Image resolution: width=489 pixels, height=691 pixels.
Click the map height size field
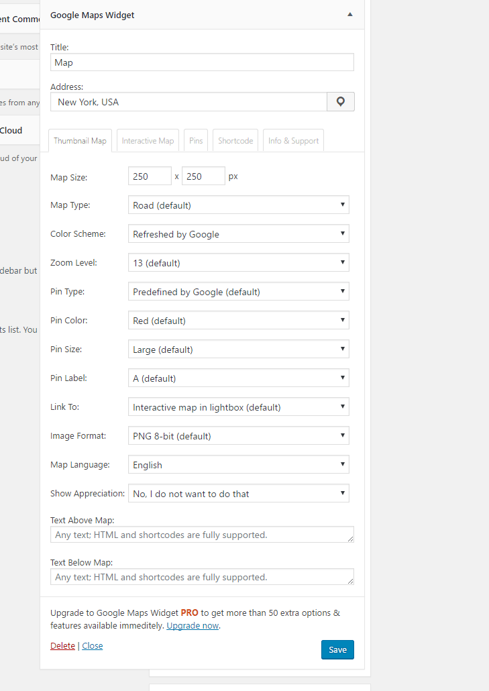(x=203, y=176)
